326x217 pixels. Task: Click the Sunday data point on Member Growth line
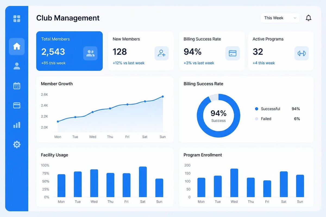coord(163,97)
